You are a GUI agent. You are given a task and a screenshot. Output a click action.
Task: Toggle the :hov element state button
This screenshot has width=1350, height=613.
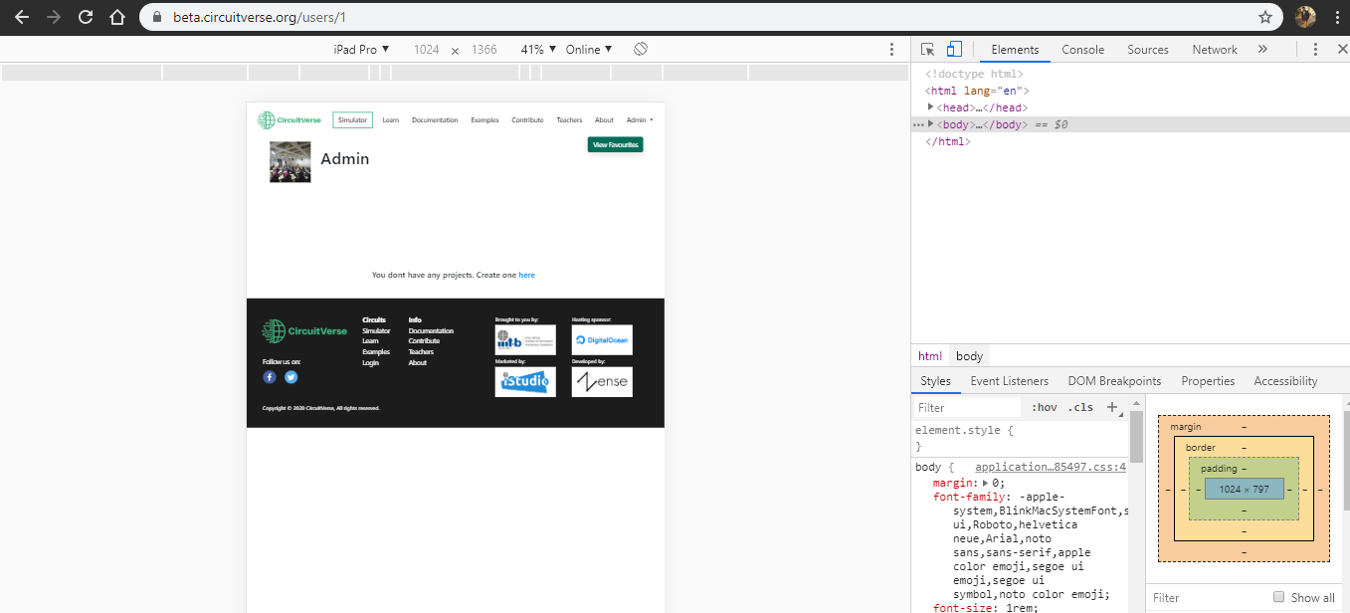coord(1045,407)
